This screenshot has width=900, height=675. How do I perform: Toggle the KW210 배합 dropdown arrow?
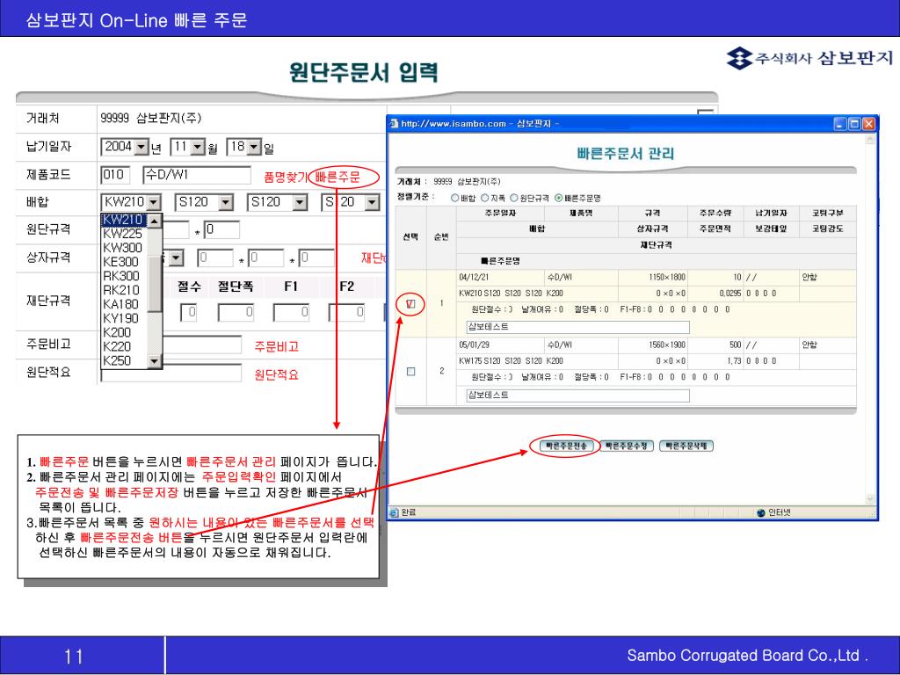click(x=153, y=202)
